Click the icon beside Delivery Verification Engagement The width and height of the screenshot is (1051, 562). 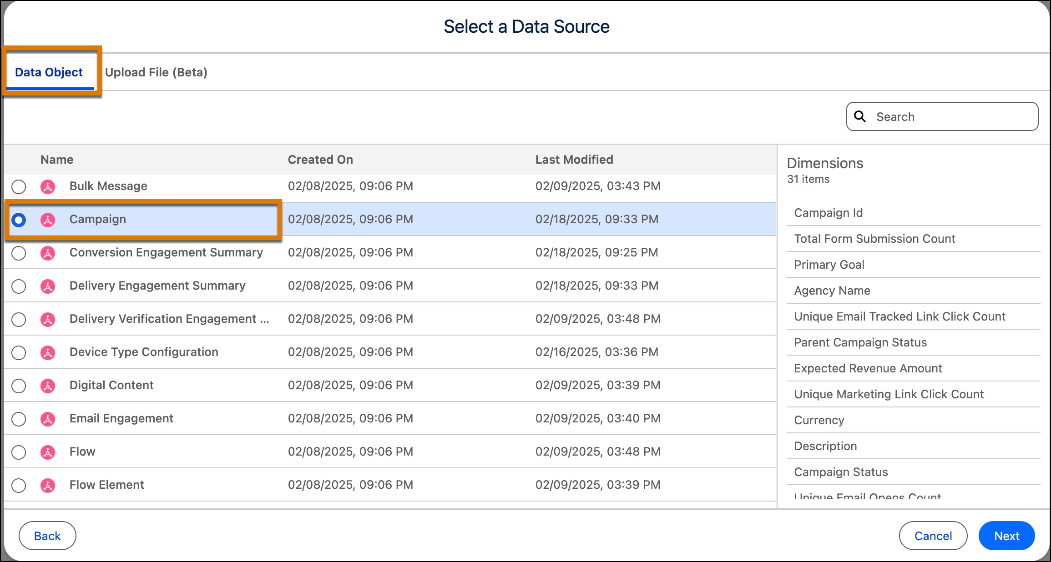tap(48, 319)
